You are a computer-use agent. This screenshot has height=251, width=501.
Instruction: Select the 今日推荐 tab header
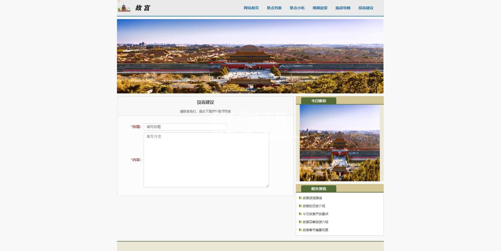[x=318, y=101]
